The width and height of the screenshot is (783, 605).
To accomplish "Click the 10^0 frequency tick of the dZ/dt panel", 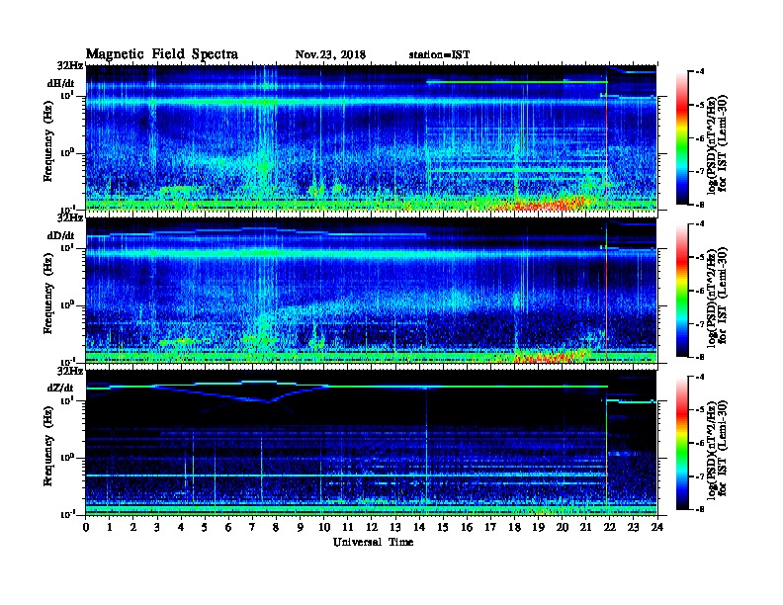I will coord(68,457).
